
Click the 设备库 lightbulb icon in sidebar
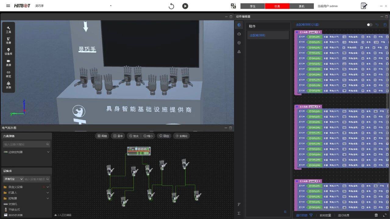9,51
